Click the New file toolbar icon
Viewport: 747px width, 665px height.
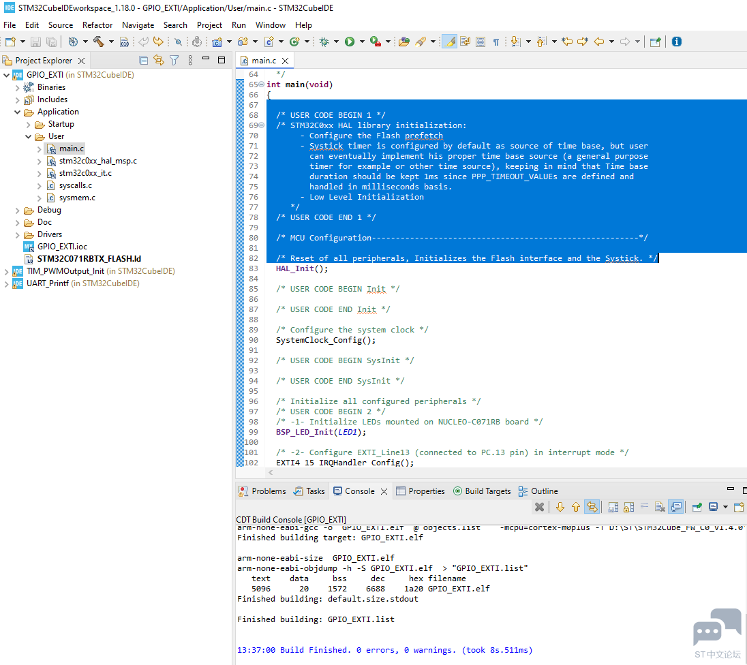pos(10,42)
